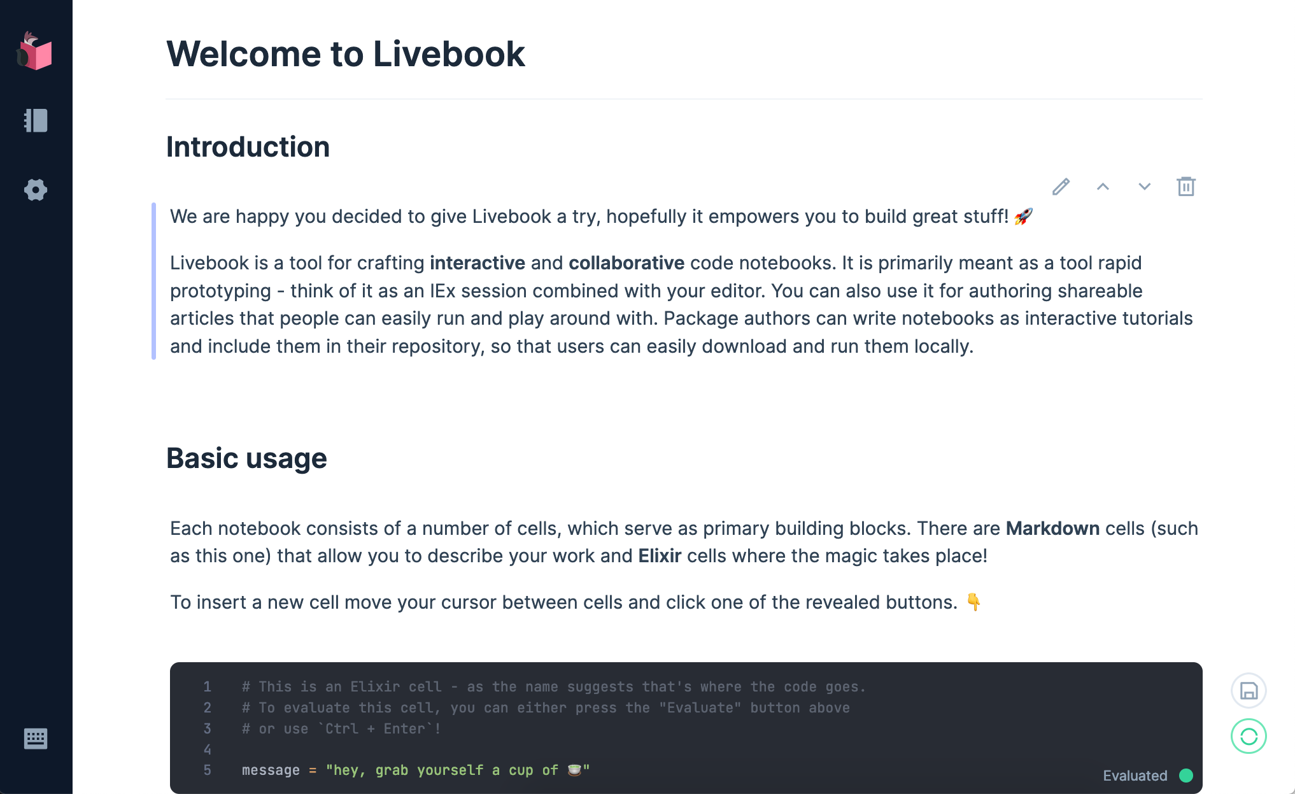Open the Livebook home logo
1295x794 pixels.
(x=35, y=51)
